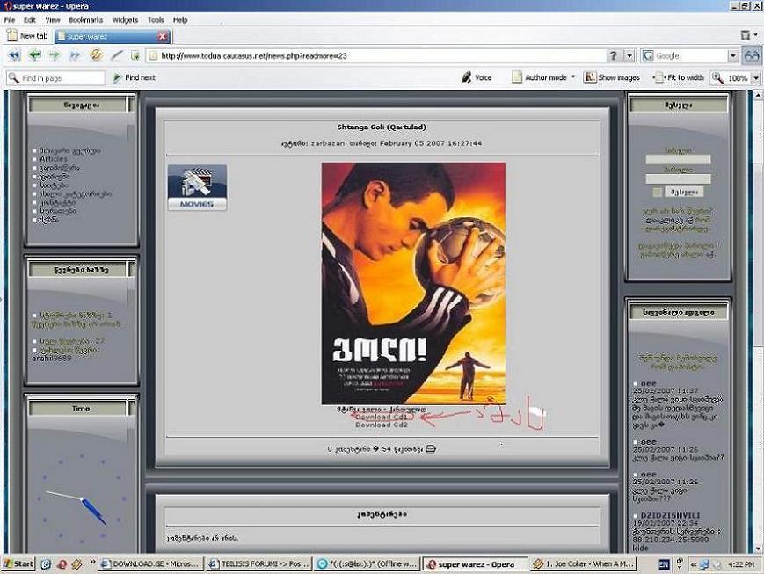The image size is (764, 574).
Task: Click the Fast forward navigation icon
Action: click(x=75, y=55)
